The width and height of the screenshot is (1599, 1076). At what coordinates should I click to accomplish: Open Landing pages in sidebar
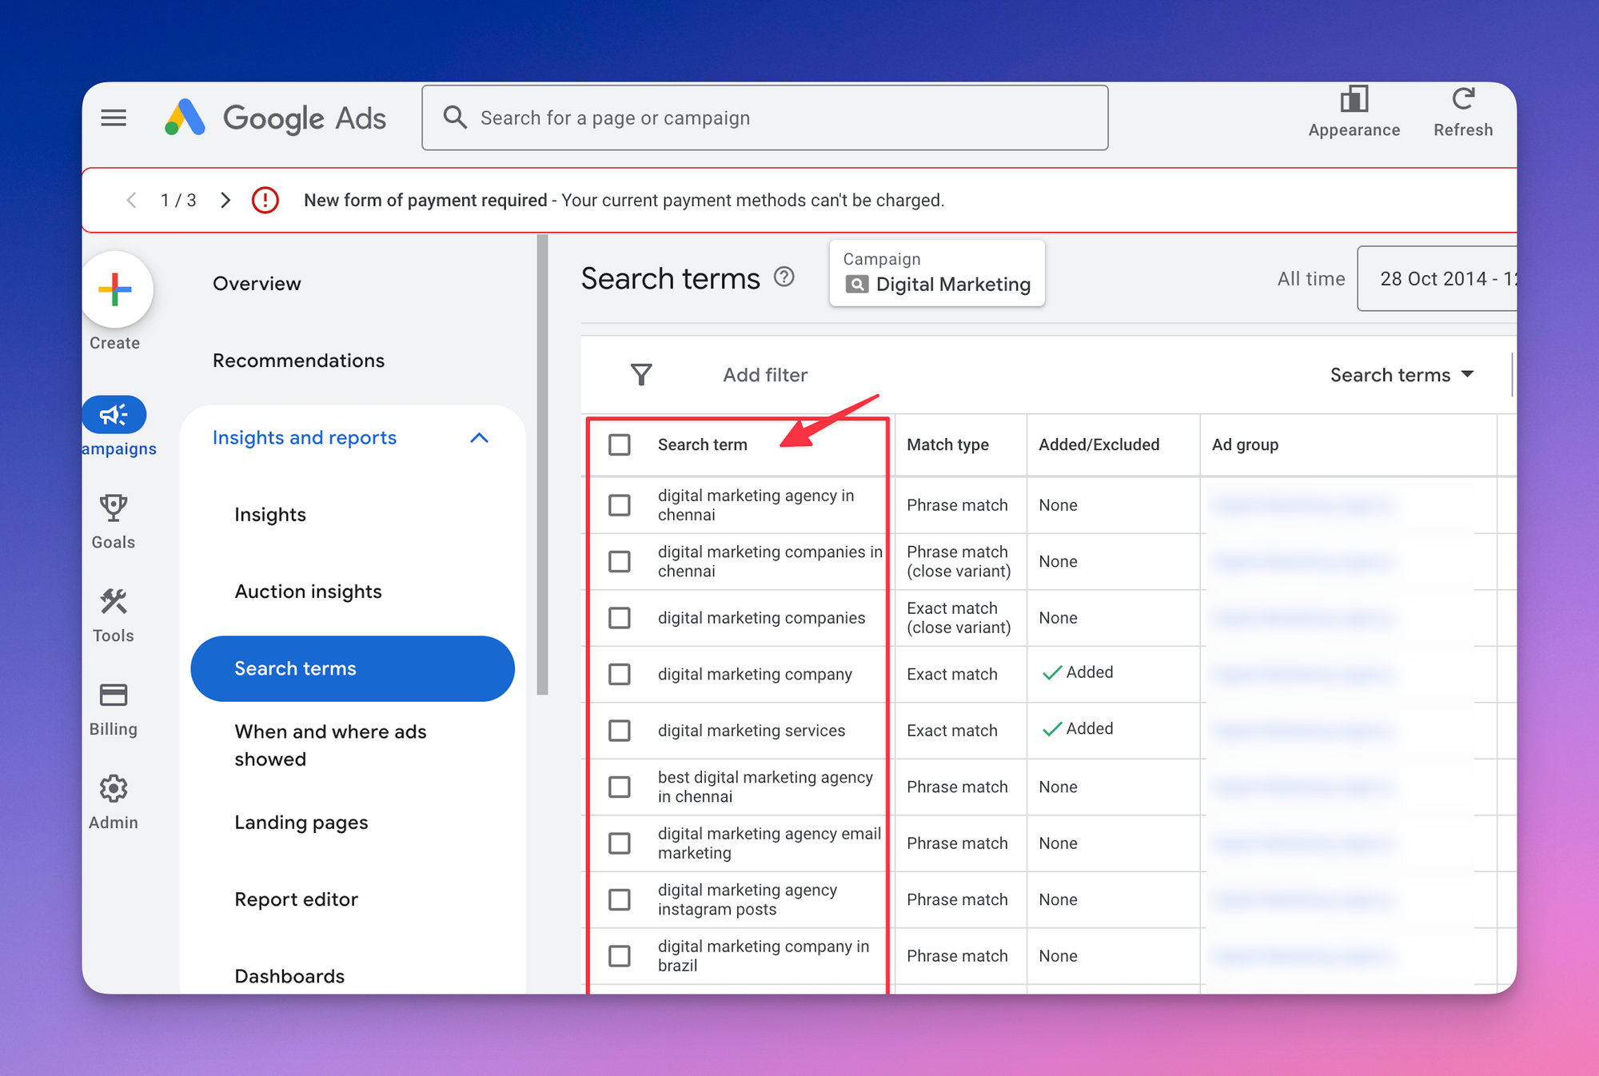[301, 823]
